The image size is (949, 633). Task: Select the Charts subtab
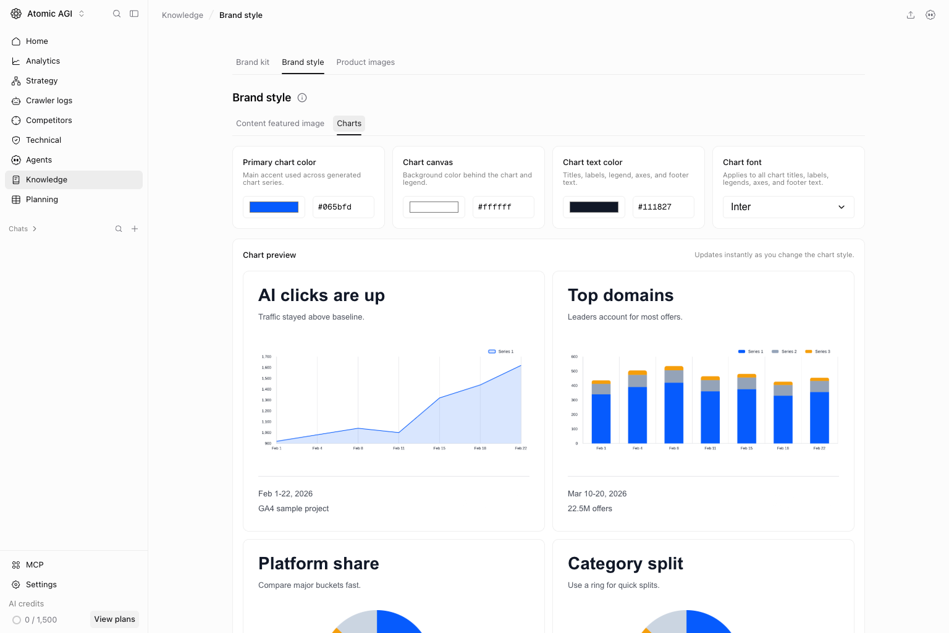point(349,124)
